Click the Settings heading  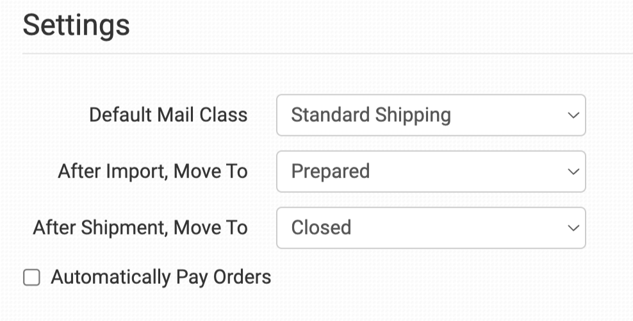[x=76, y=26]
